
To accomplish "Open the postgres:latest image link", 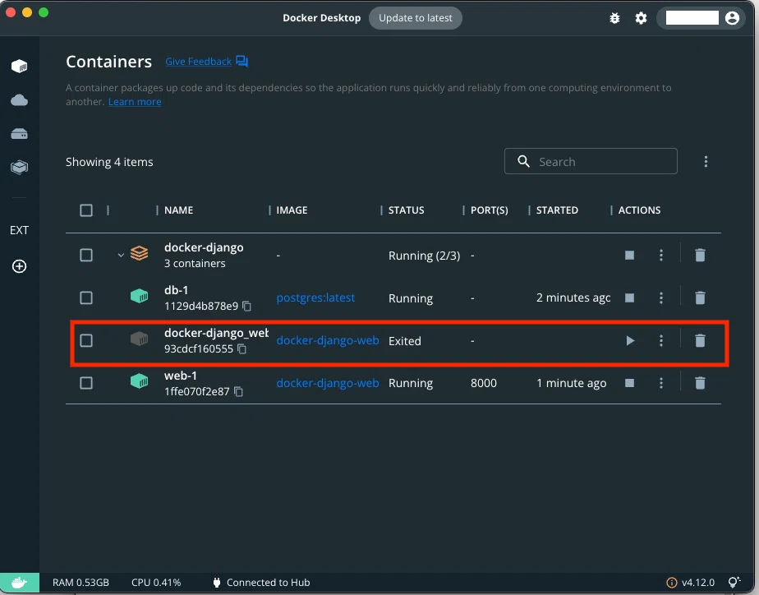I will point(315,297).
